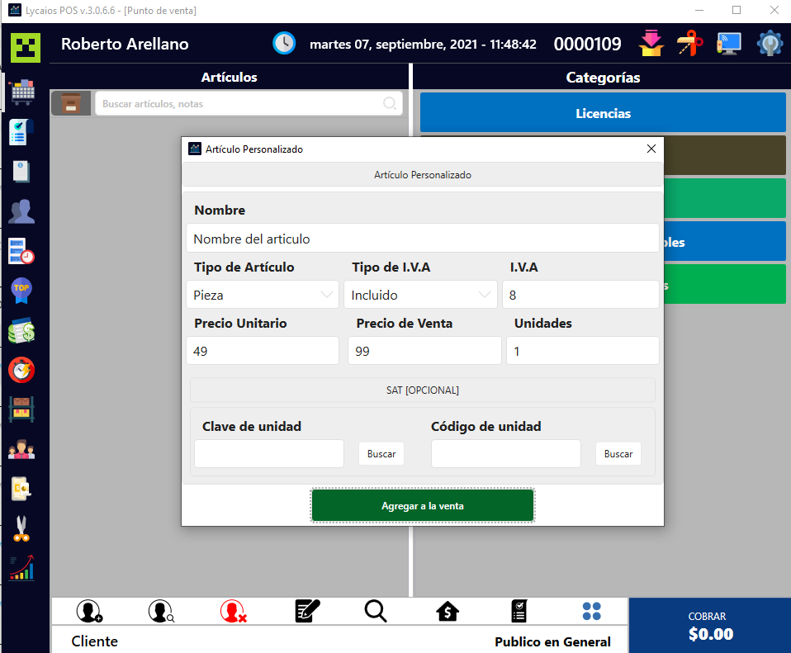Click the TOP badge sidebar icon
Viewport: 791px width, 653px height.
coord(22,291)
